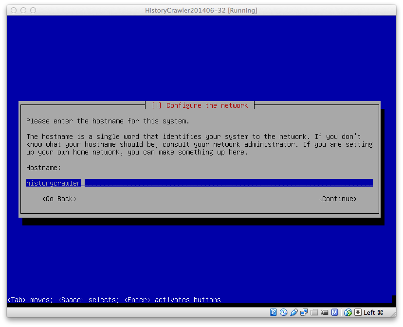Click the network adapters status icon

304,312
